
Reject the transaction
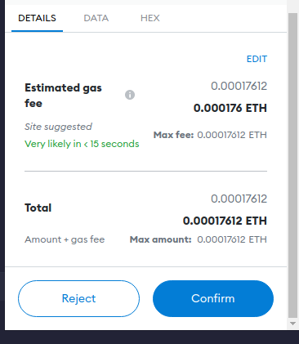pos(78,298)
